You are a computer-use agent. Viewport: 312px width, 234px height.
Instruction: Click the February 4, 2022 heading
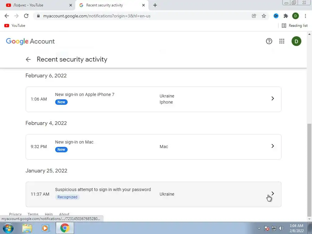coord(46,123)
